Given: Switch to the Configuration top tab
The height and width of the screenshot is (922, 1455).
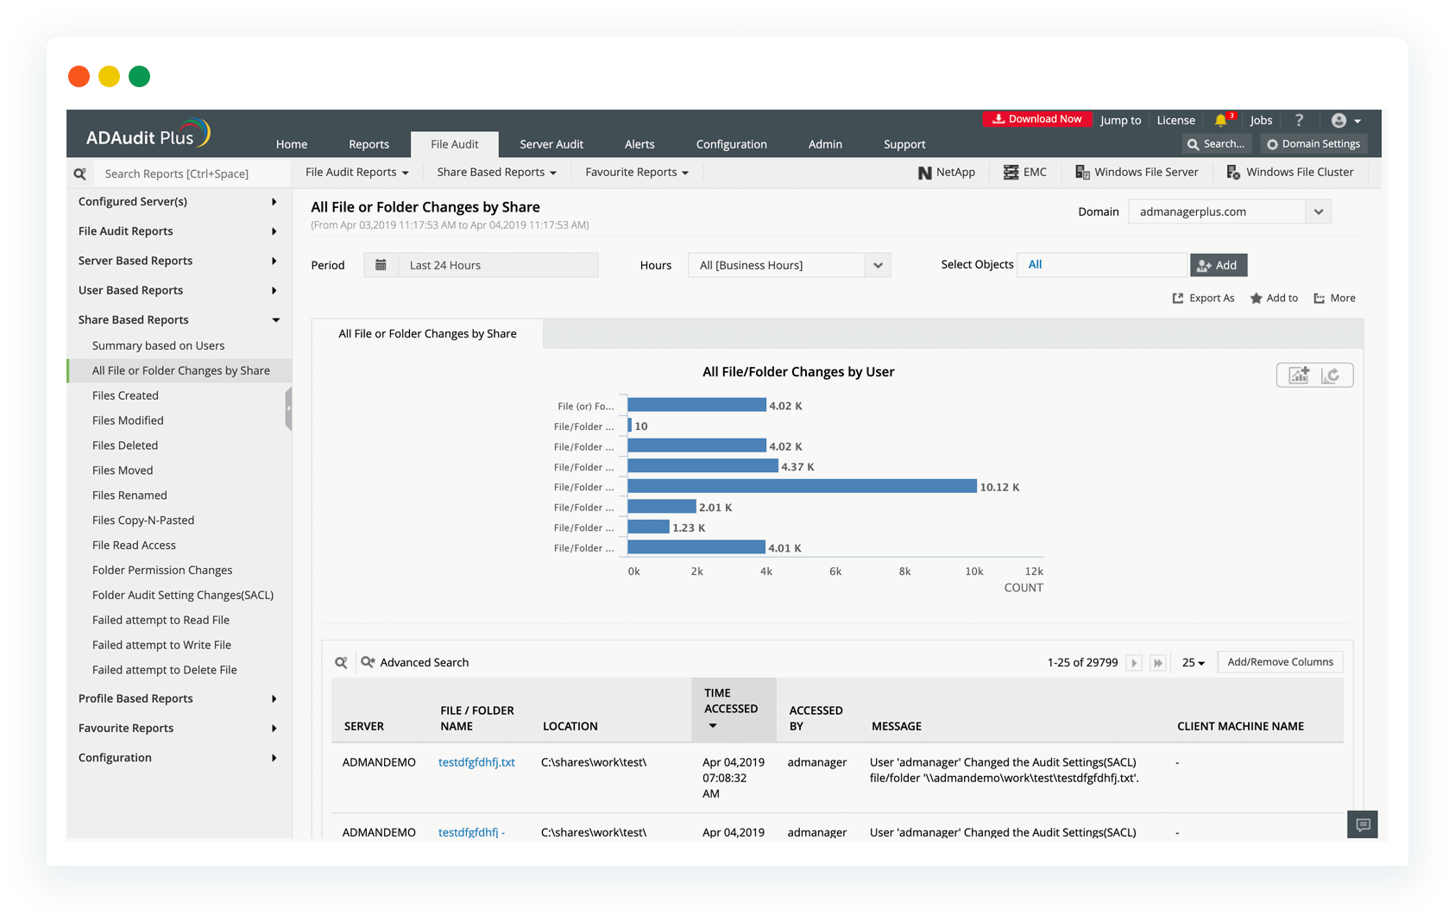Looking at the screenshot, I should [731, 144].
